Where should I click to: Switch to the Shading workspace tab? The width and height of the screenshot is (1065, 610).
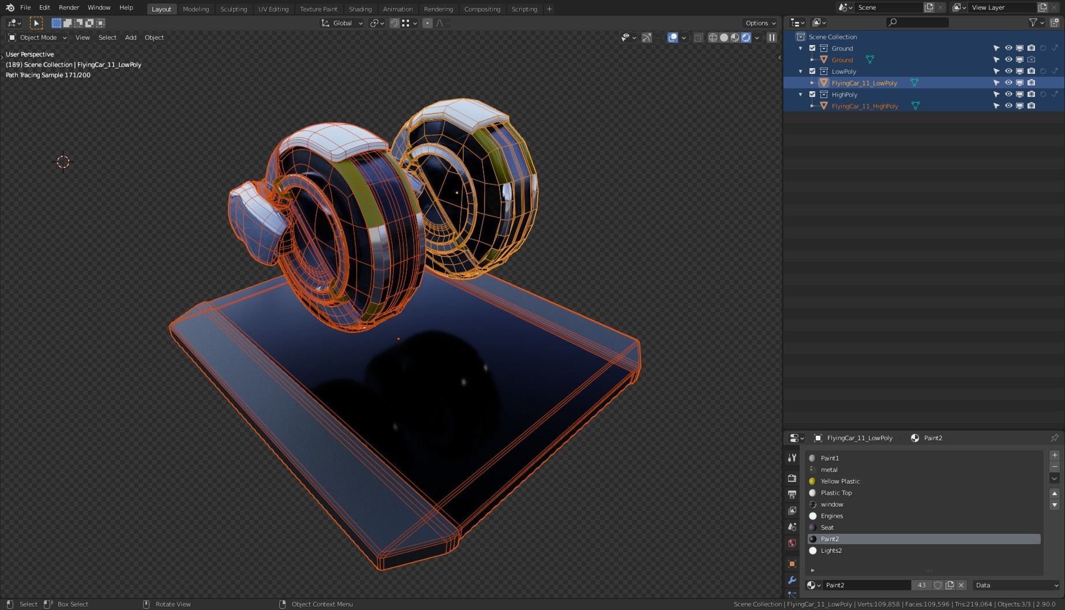[x=360, y=9]
